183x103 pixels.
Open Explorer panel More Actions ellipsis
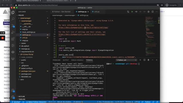47,12
